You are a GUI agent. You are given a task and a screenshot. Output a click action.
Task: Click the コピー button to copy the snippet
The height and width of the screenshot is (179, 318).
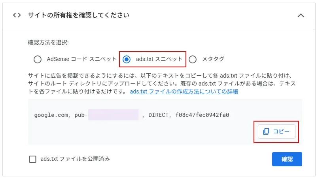point(276,131)
